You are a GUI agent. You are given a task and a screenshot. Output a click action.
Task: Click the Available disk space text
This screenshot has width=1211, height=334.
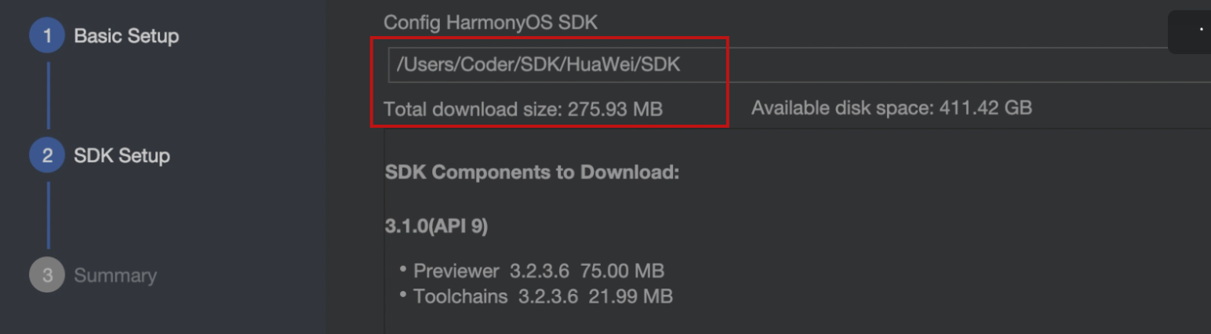(x=892, y=108)
